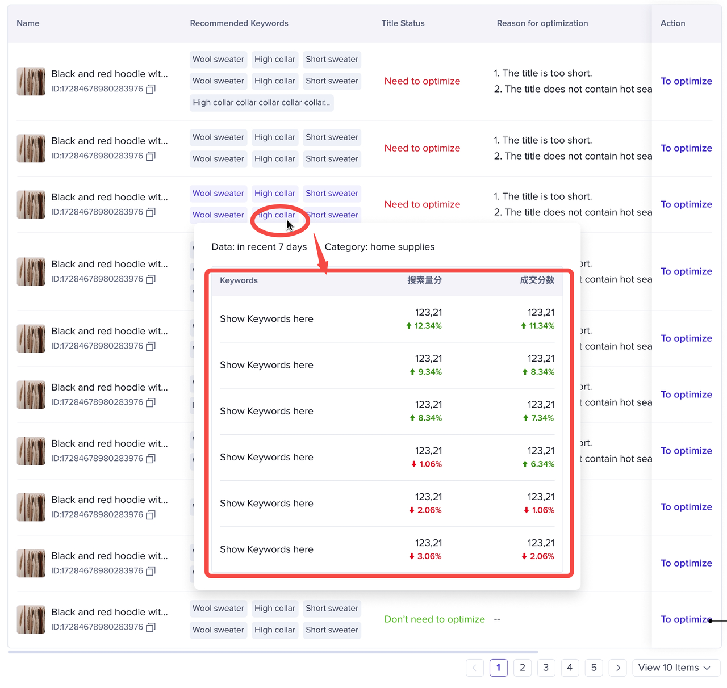Click the circled High collar keyword tag
Screen dimensions: 727x688
(x=275, y=215)
